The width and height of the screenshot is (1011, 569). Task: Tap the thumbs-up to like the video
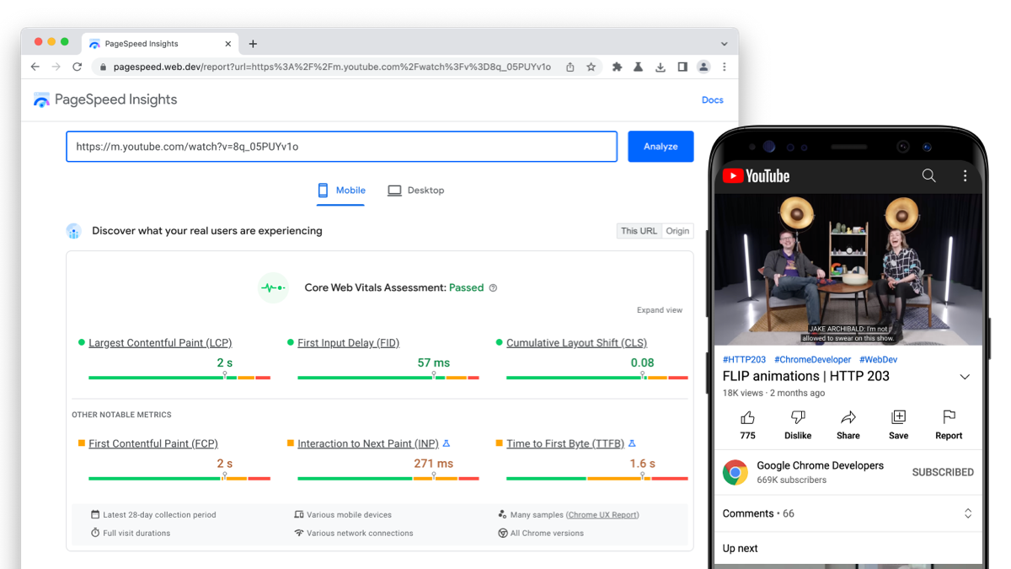click(x=748, y=417)
